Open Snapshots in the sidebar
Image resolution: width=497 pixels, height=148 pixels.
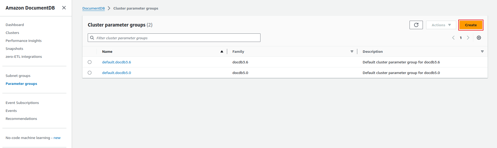pyautogui.click(x=14, y=49)
